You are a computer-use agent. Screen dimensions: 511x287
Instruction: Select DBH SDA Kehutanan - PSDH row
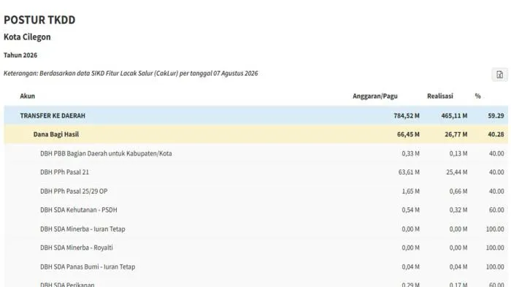[x=255, y=210]
